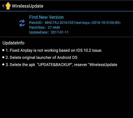Tap the blue refresh sync arrows icon
Viewport: 133px width, 118px height.
[x=22, y=23]
